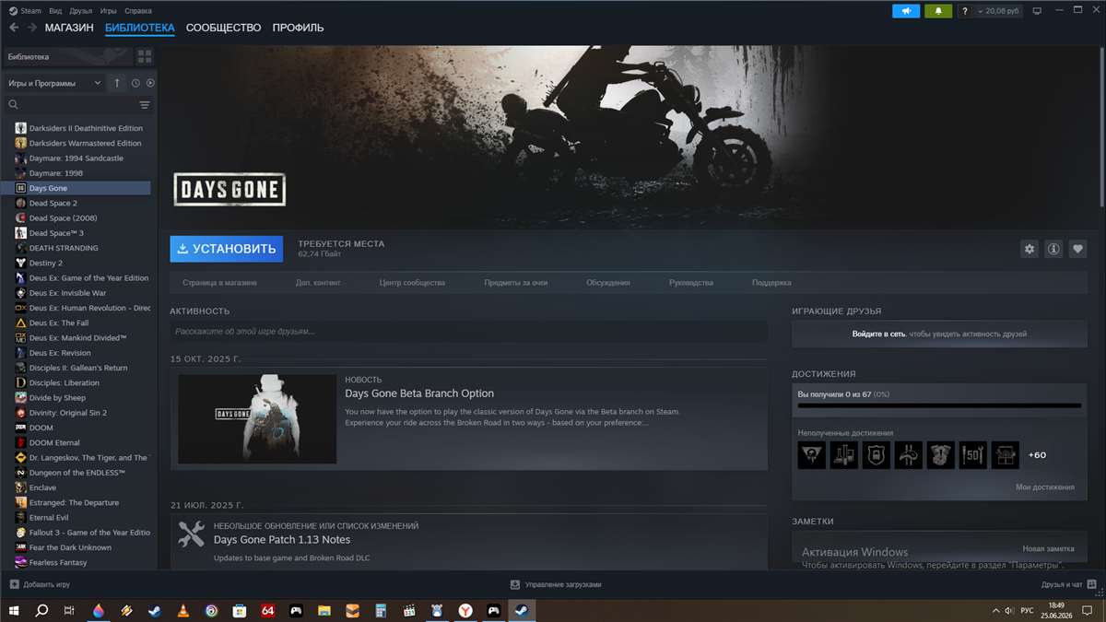Image resolution: width=1106 pixels, height=622 pixels.
Task: Click the back navigation arrow
Action: [13, 28]
